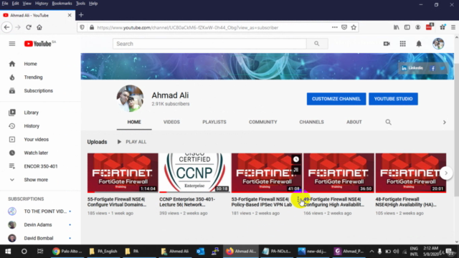Add the 53-Fortigate video to Watch later

click(x=296, y=159)
